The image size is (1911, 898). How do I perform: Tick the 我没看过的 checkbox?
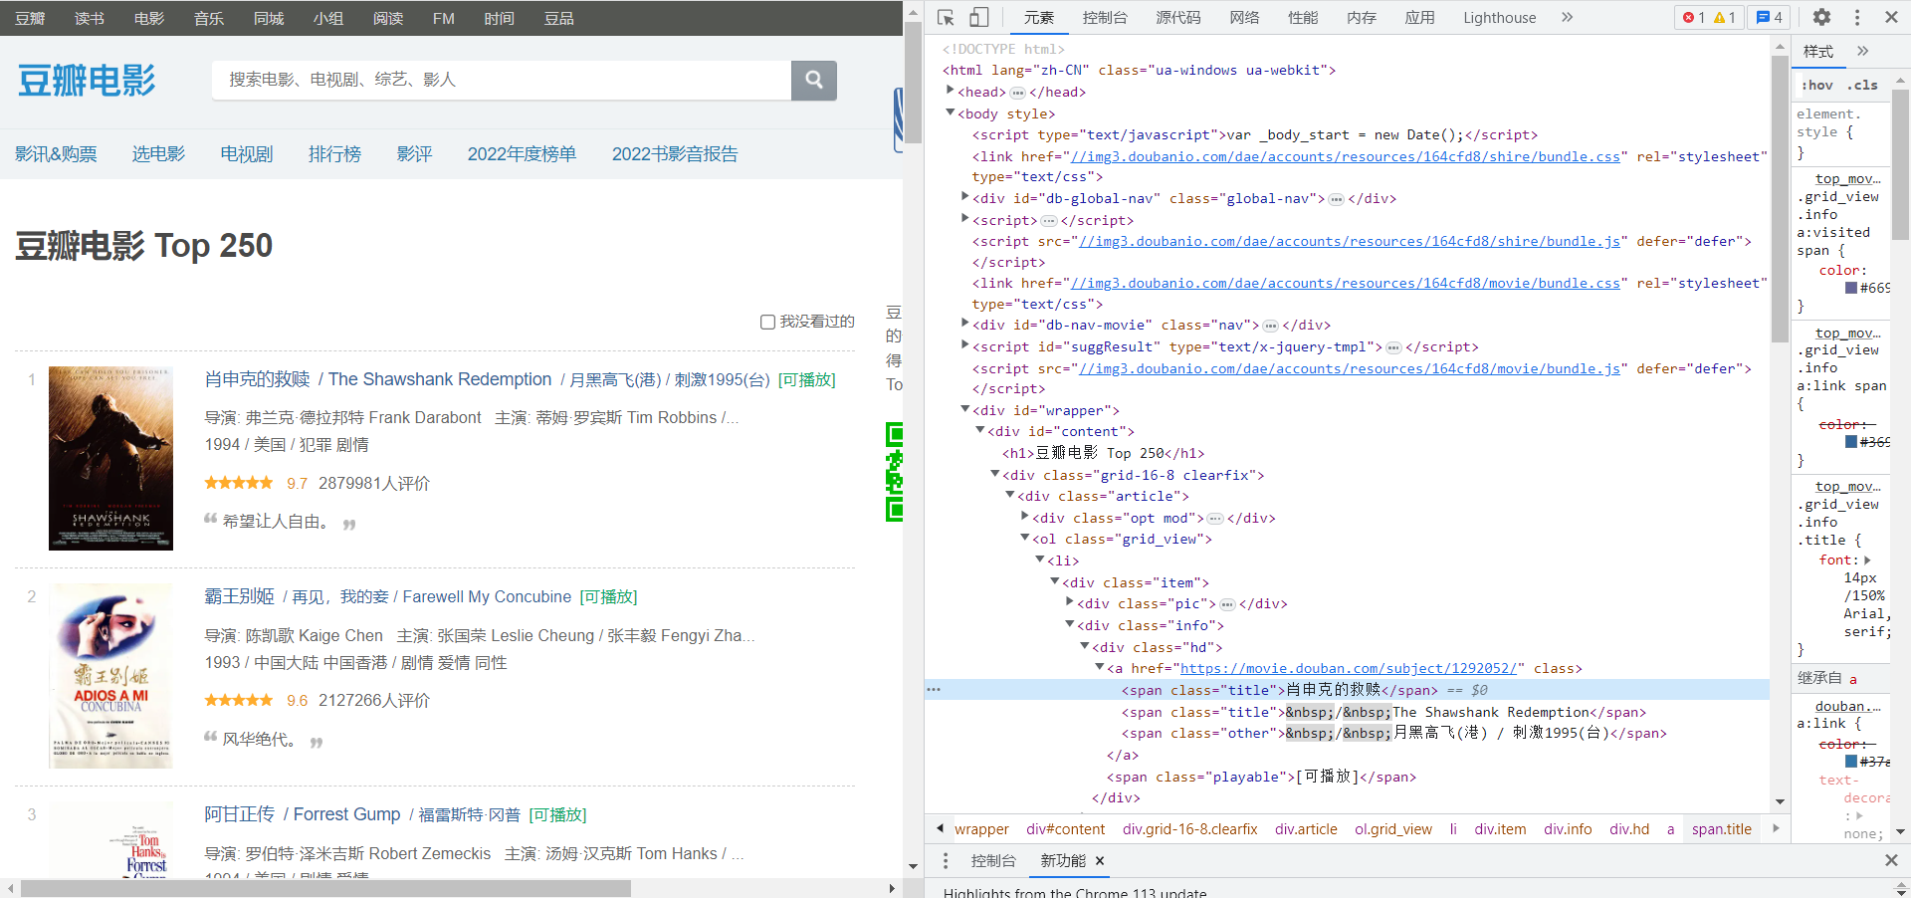[767, 322]
